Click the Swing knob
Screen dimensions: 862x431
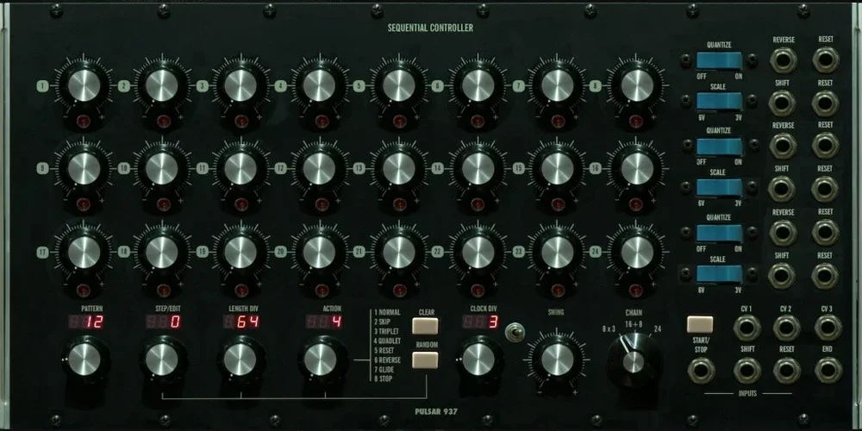pyautogui.click(x=557, y=359)
